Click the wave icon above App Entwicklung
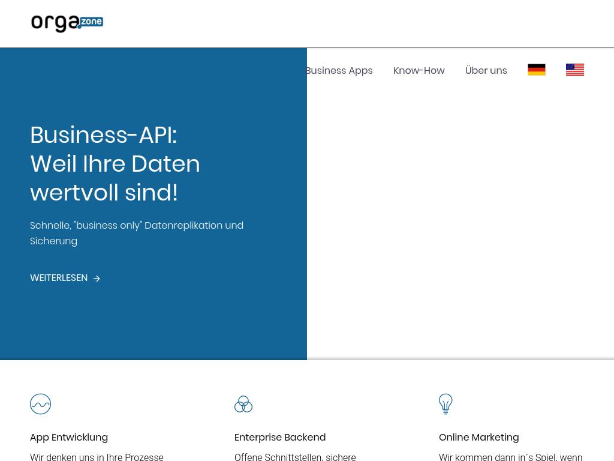 41,404
